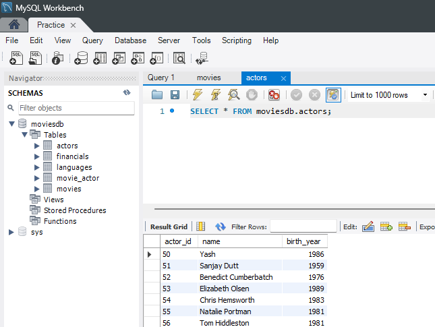Click the Result Grid button
435x327 pixels.
pyautogui.click(x=169, y=227)
